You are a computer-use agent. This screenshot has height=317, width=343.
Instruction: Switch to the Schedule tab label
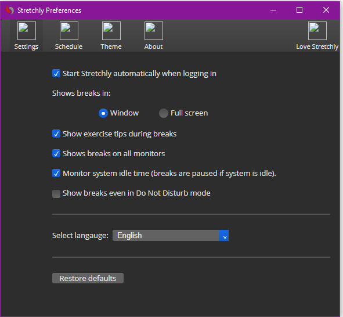(x=68, y=46)
